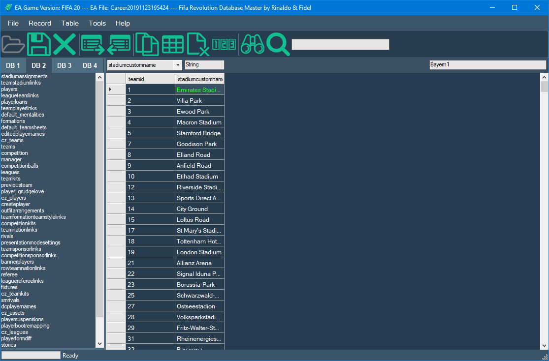Click the stadiumcustomname column header
Screen dimensions: 549x361
pyautogui.click(x=199, y=79)
